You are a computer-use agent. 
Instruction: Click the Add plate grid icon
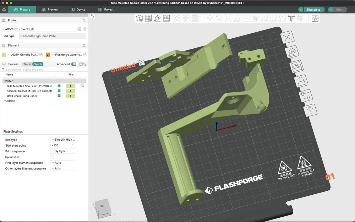pos(148,18)
